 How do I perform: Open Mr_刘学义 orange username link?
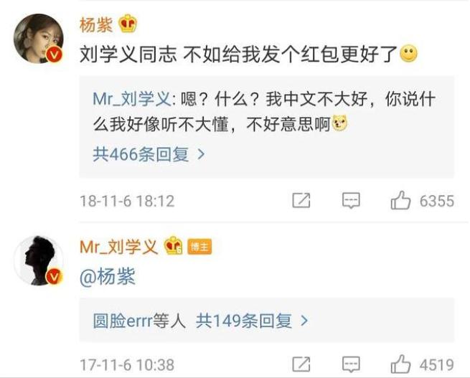[x=118, y=247]
